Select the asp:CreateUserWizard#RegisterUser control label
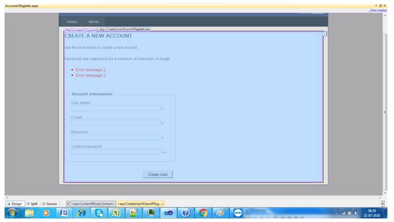Viewport: 394px width, 222px height. pyautogui.click(x=125, y=29)
